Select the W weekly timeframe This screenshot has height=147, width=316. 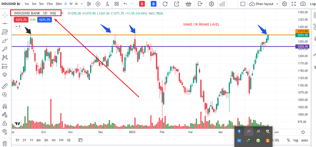(x=71, y=4)
